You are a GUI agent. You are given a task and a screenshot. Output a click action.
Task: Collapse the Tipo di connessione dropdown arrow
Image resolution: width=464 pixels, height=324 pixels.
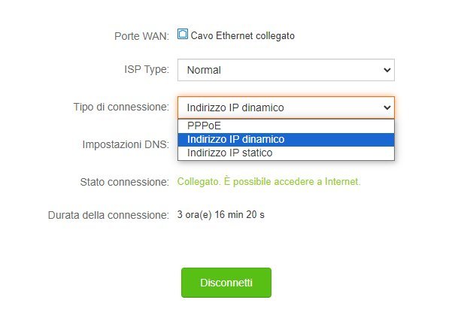(387, 107)
